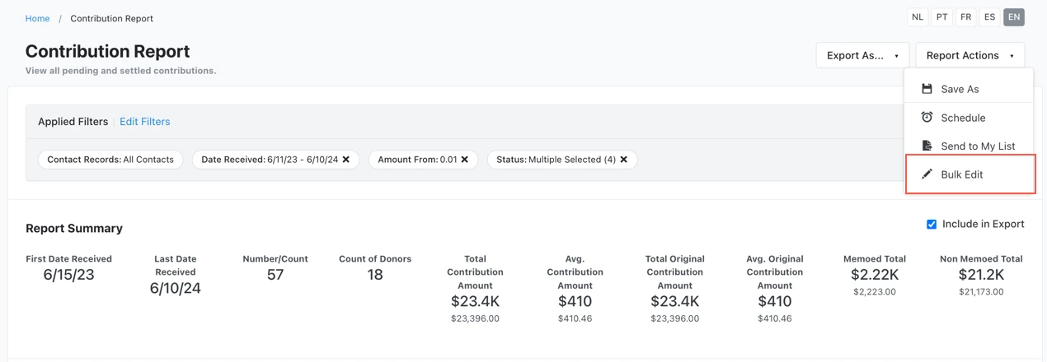Remove the Date Received filter with its X
The height and width of the screenshot is (362, 1047).
pos(346,160)
